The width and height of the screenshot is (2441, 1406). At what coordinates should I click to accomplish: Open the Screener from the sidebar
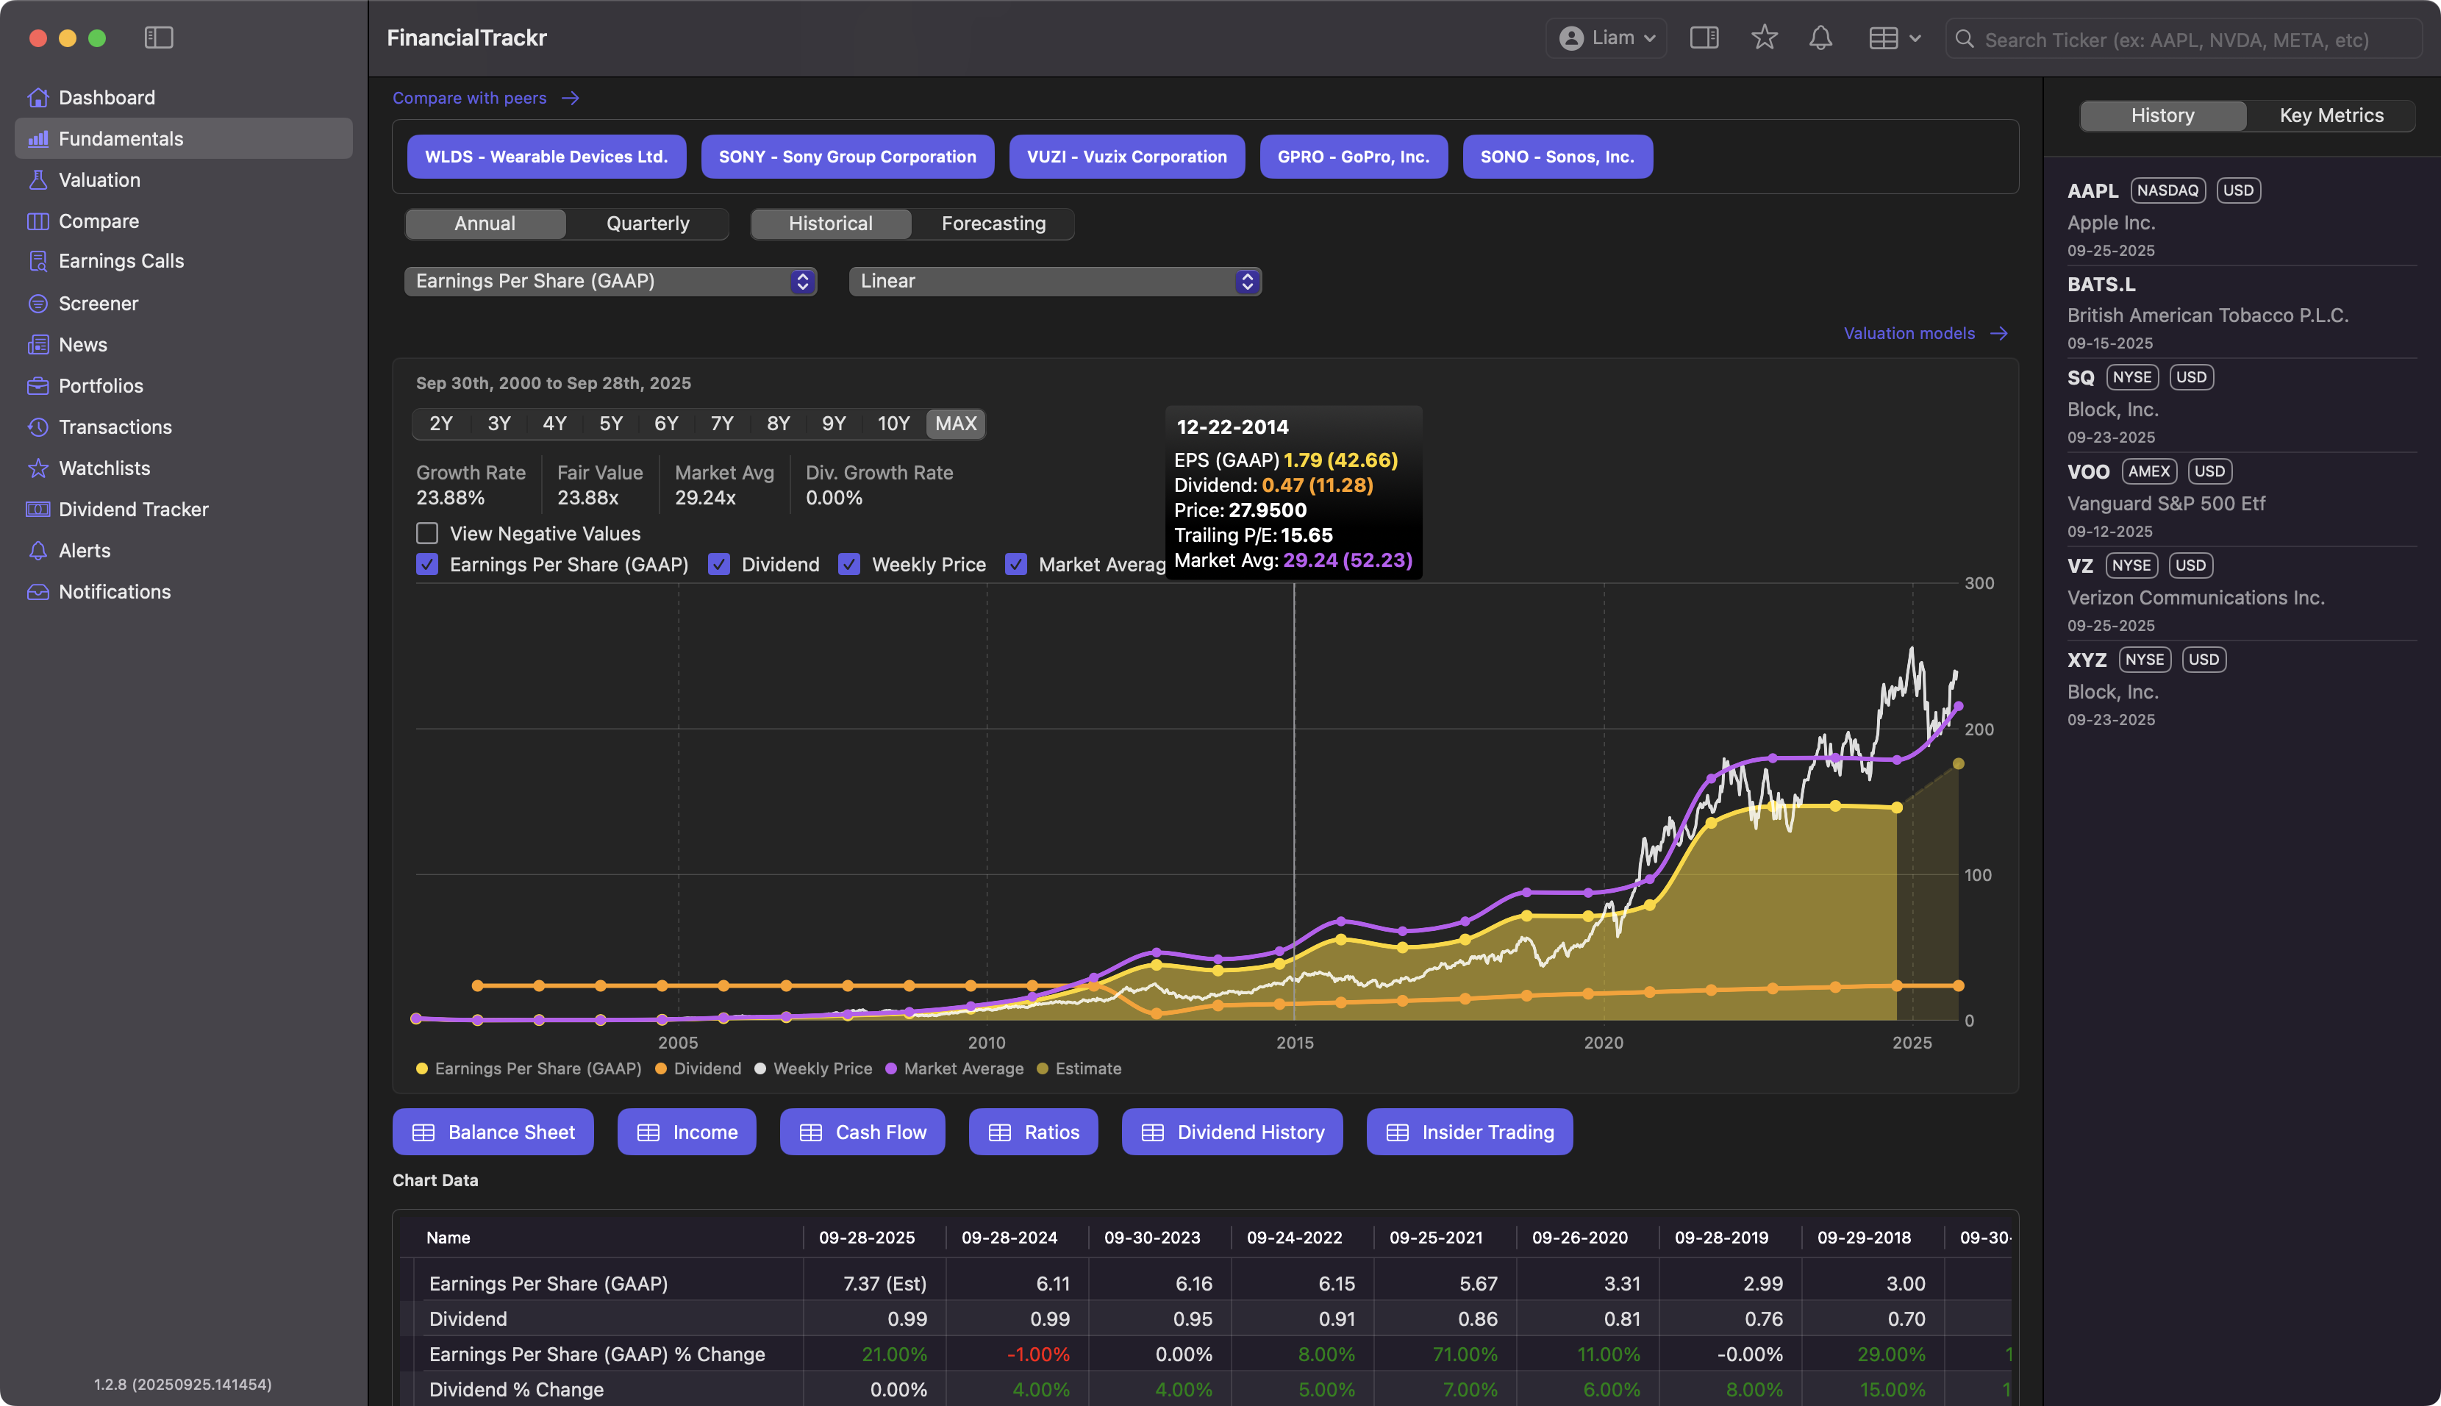point(99,303)
